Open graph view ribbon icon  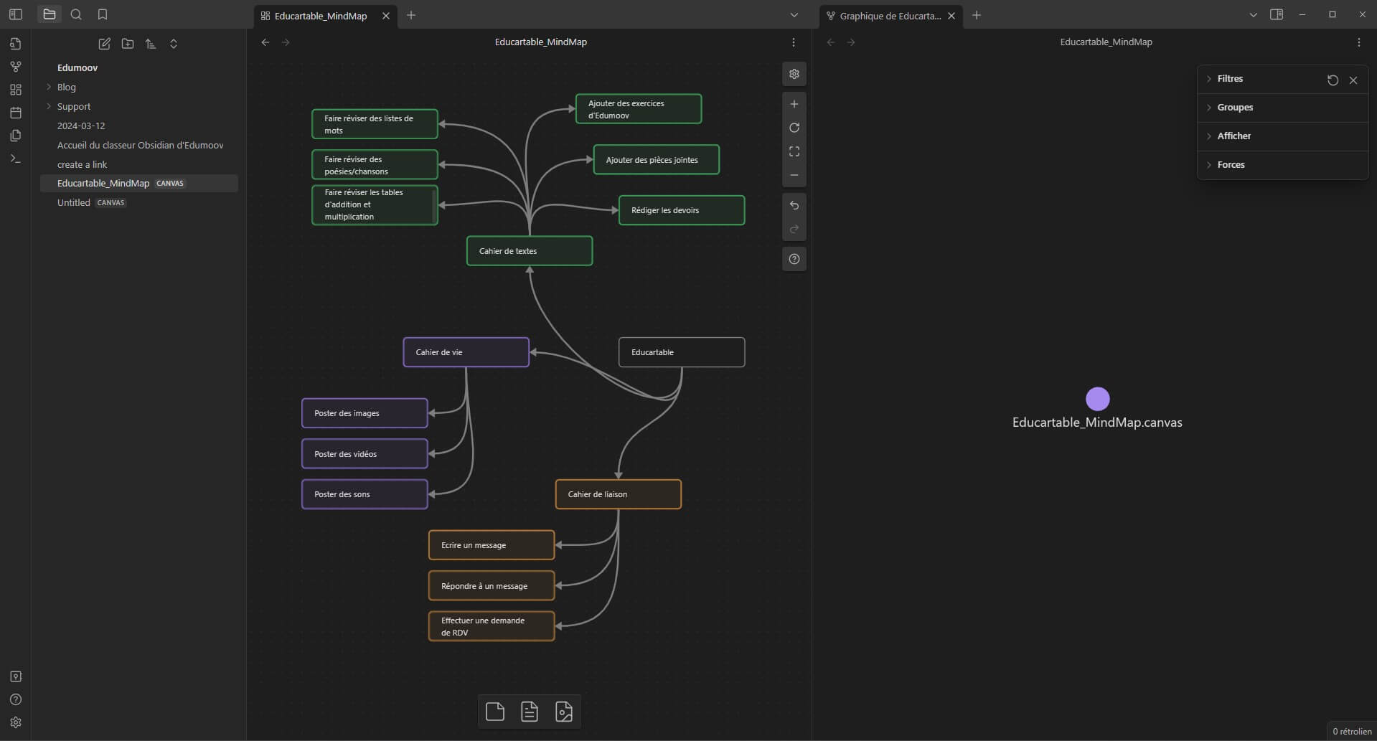[16, 67]
